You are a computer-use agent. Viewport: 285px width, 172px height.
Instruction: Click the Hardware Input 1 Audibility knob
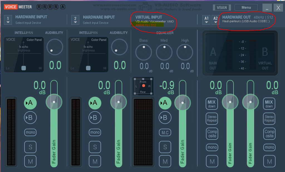[55, 47]
